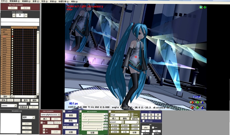Open the disabled dropdown in model manipulation
230x135 pixels.
pyautogui.click(x=51, y=126)
